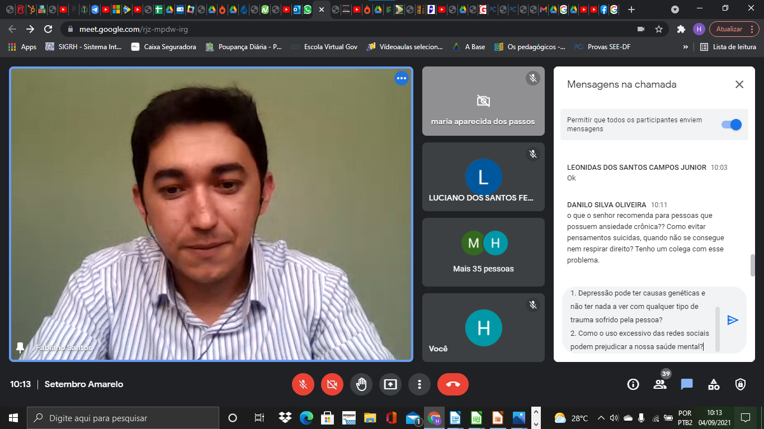The image size is (764, 429).
Task: Open options on Fabiano Santos video tile
Action: pyautogui.click(x=401, y=79)
